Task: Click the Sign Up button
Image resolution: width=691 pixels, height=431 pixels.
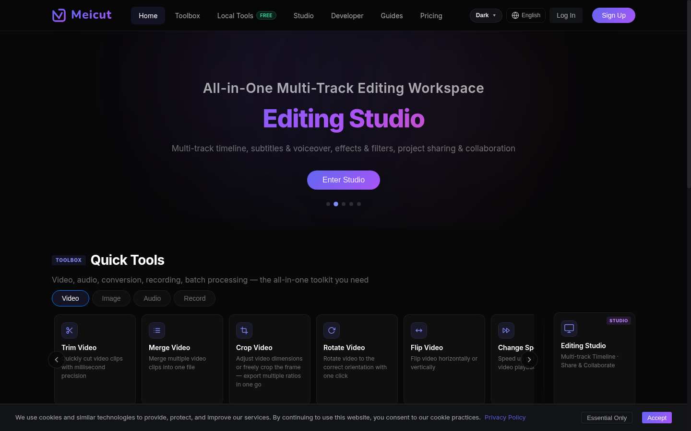Action: (x=614, y=15)
